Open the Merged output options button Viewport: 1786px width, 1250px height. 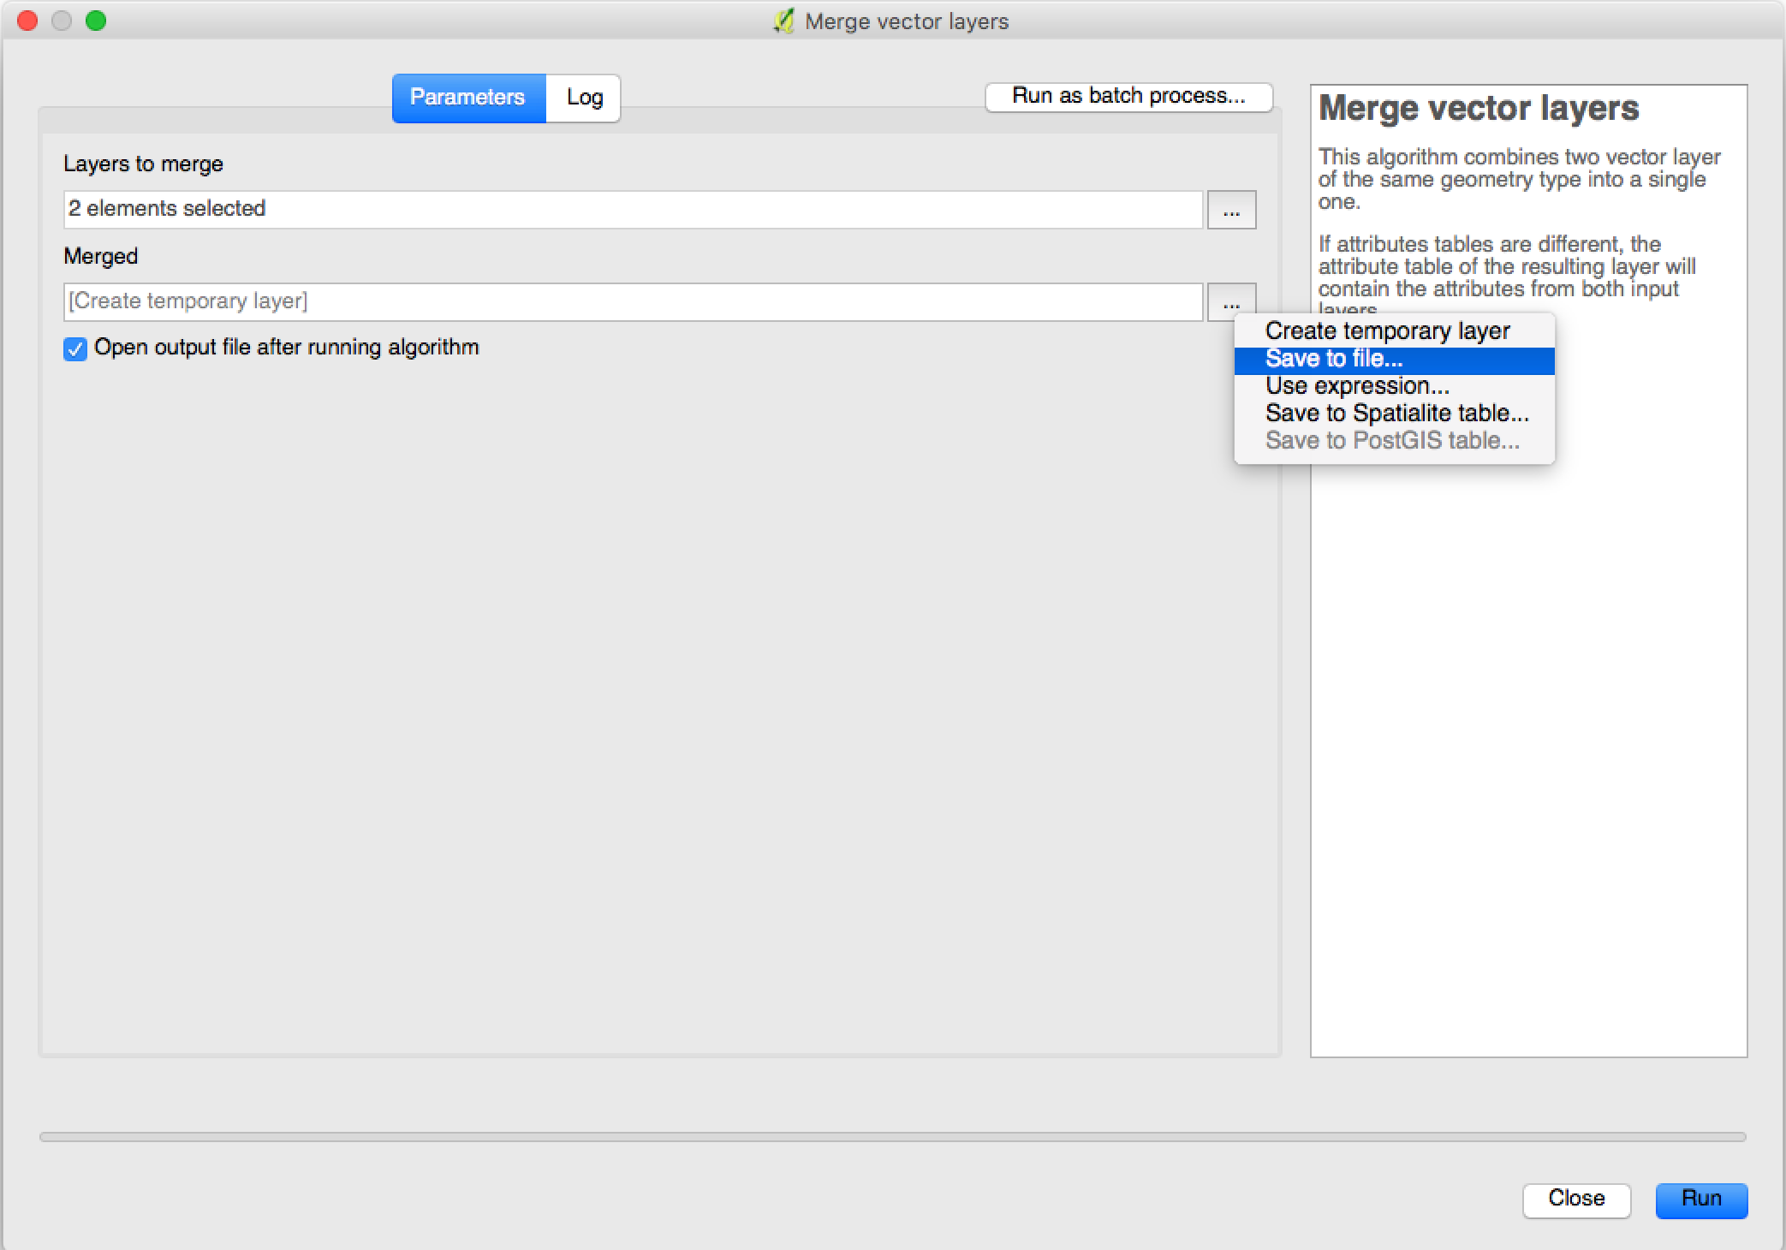[x=1231, y=301]
